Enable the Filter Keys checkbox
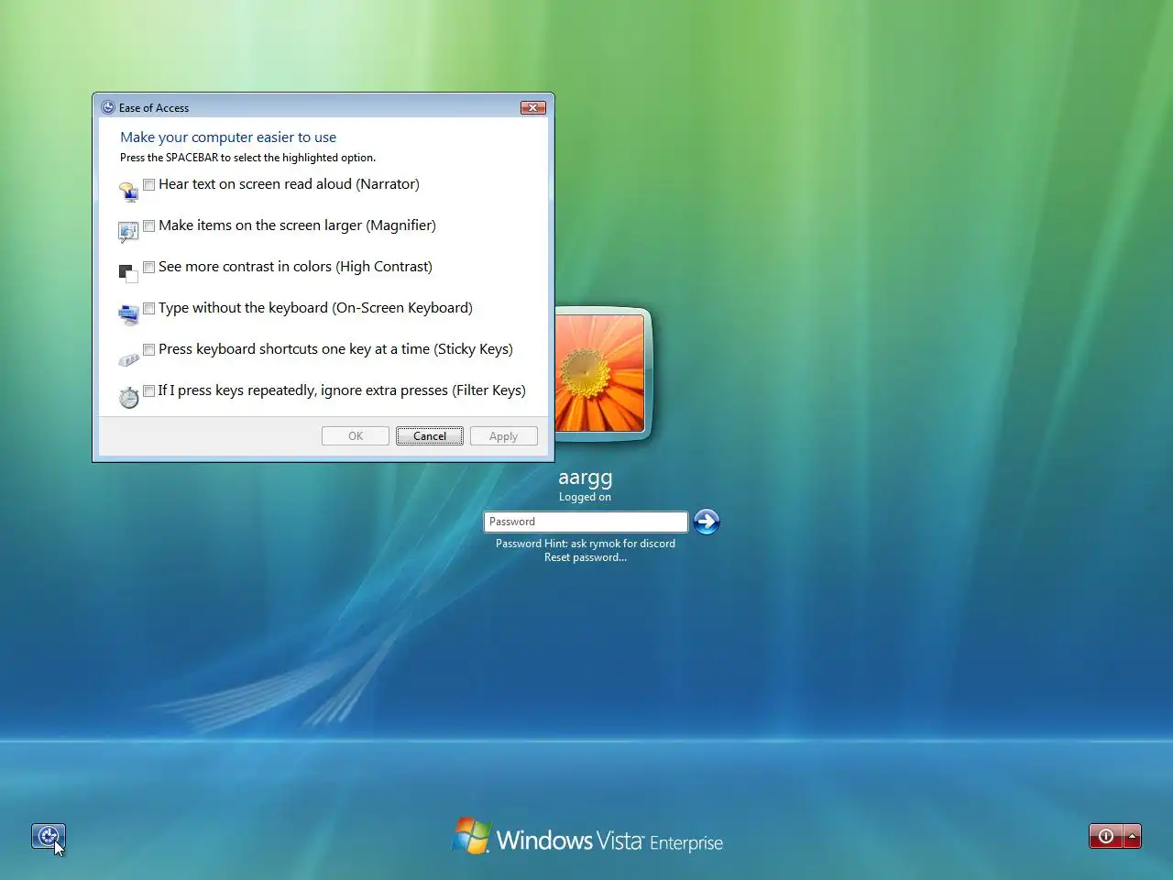 [x=148, y=390]
